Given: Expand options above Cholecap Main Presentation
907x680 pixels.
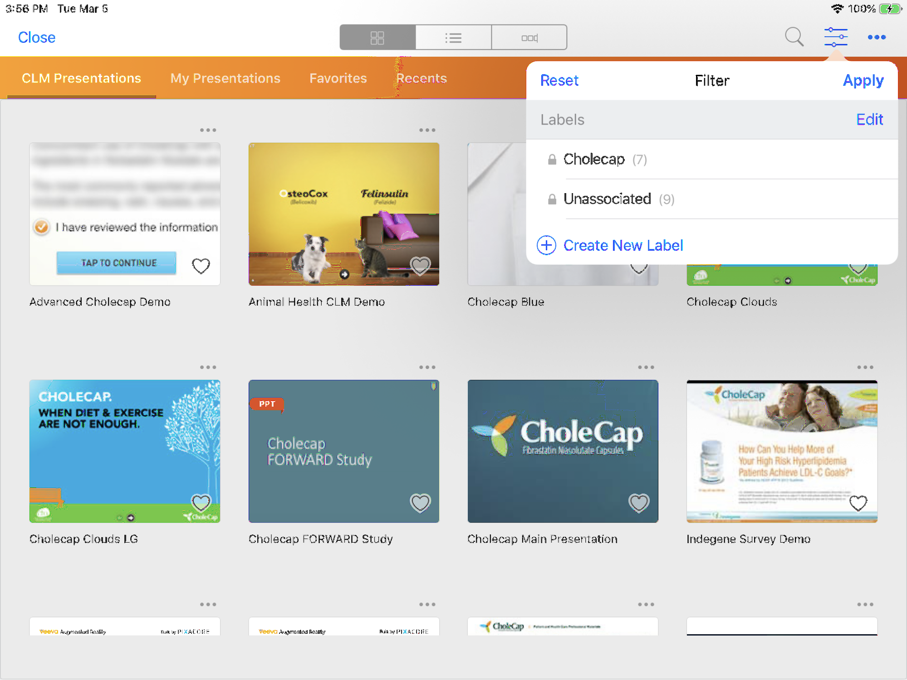Looking at the screenshot, I should tap(646, 367).
